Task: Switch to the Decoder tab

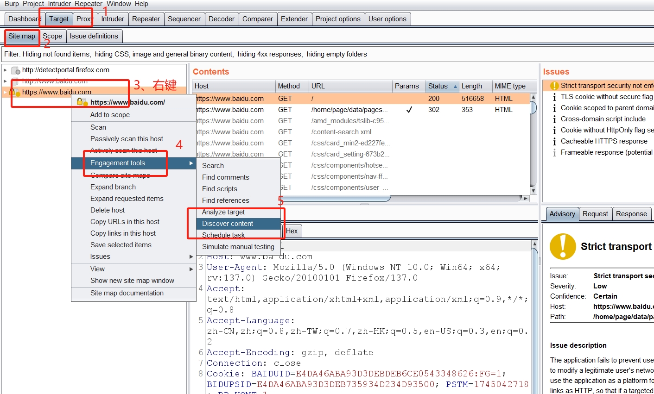Action: (222, 19)
